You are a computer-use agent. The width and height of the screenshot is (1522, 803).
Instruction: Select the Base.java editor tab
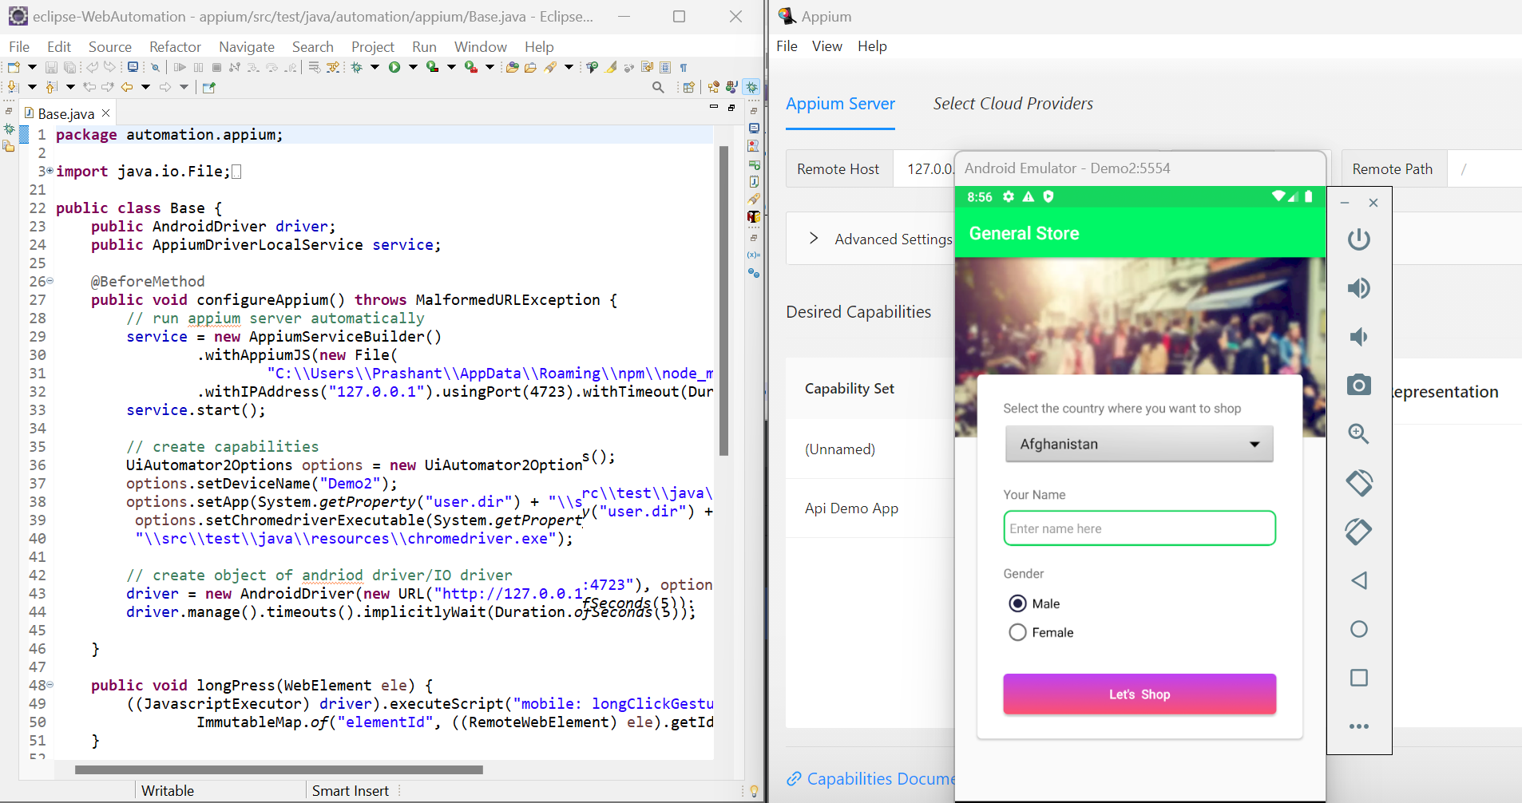click(x=66, y=113)
